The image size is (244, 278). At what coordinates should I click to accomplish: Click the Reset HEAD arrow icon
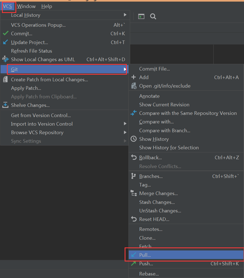[x=134, y=219]
